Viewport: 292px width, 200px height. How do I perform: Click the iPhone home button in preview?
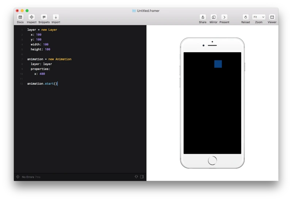212,160
